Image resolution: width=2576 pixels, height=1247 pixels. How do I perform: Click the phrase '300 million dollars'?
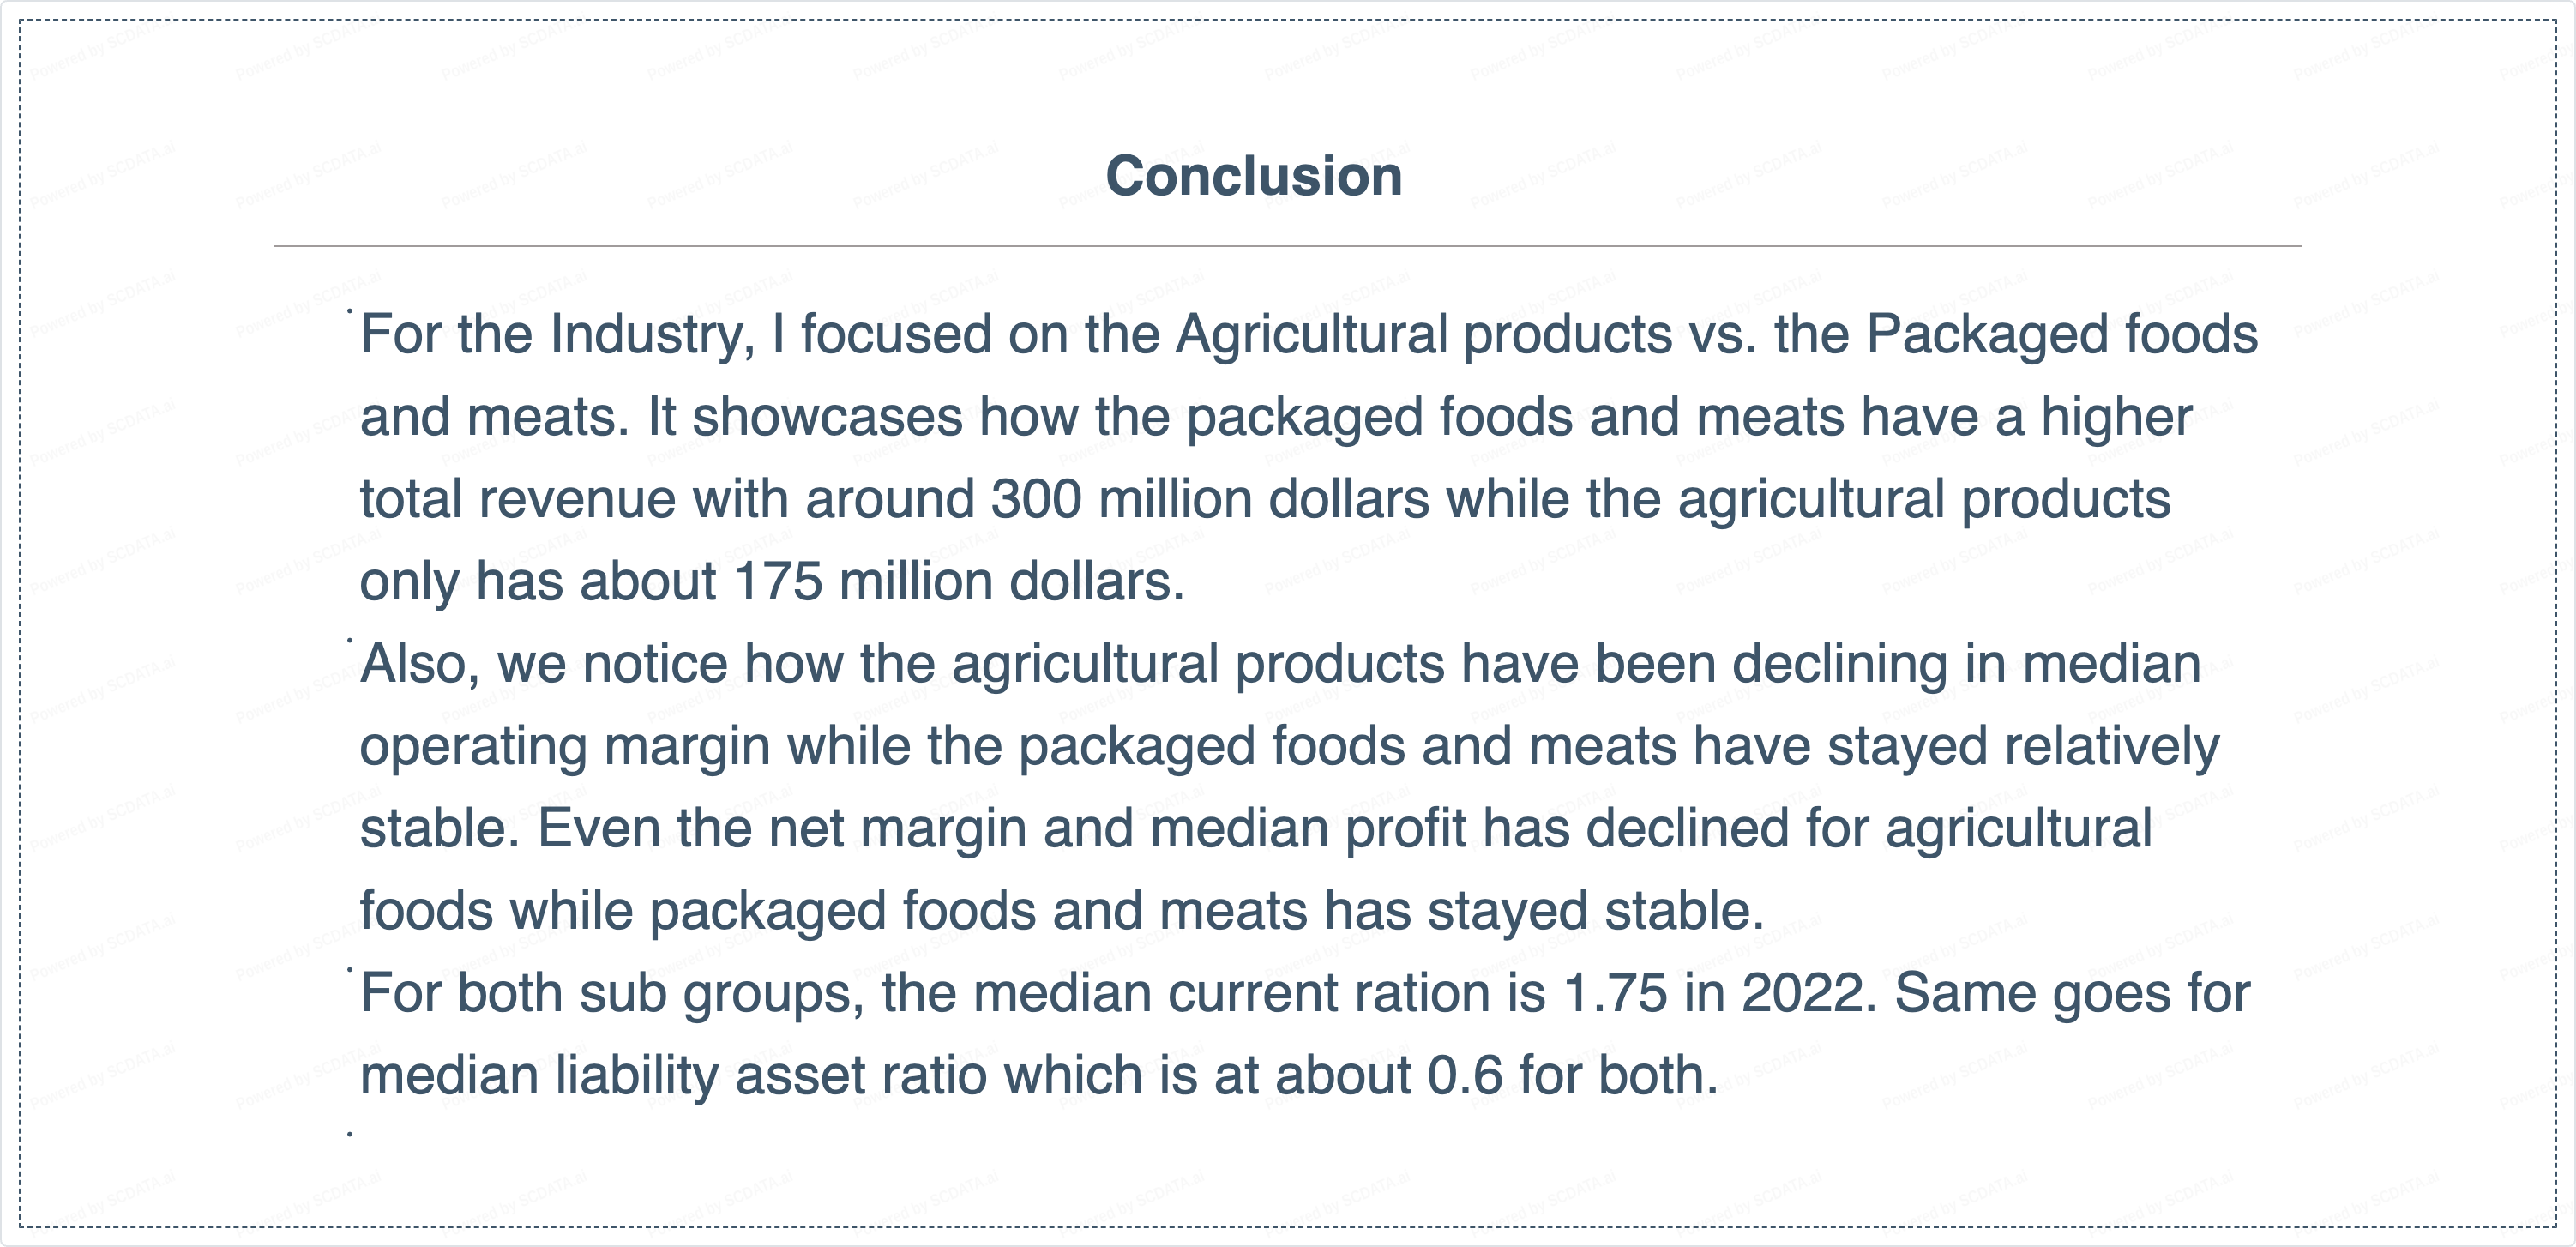[x=1210, y=499]
